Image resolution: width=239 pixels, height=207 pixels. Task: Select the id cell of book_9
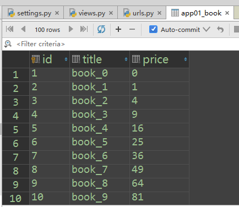pyautogui.click(x=50, y=198)
